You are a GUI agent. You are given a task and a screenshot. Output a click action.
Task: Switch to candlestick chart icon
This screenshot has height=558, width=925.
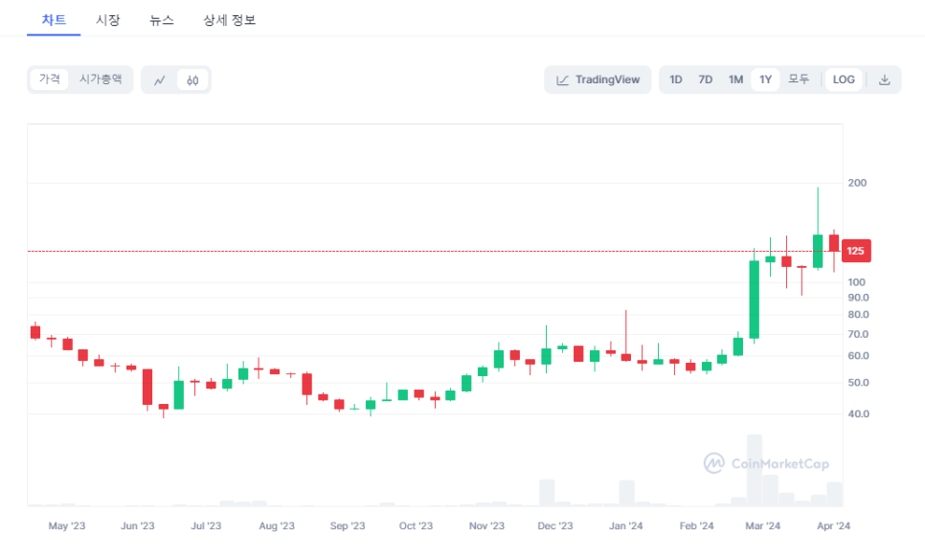192,80
